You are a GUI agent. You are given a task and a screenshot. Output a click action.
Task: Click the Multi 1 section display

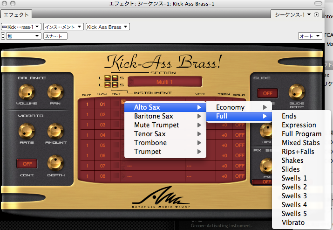[x=165, y=82]
